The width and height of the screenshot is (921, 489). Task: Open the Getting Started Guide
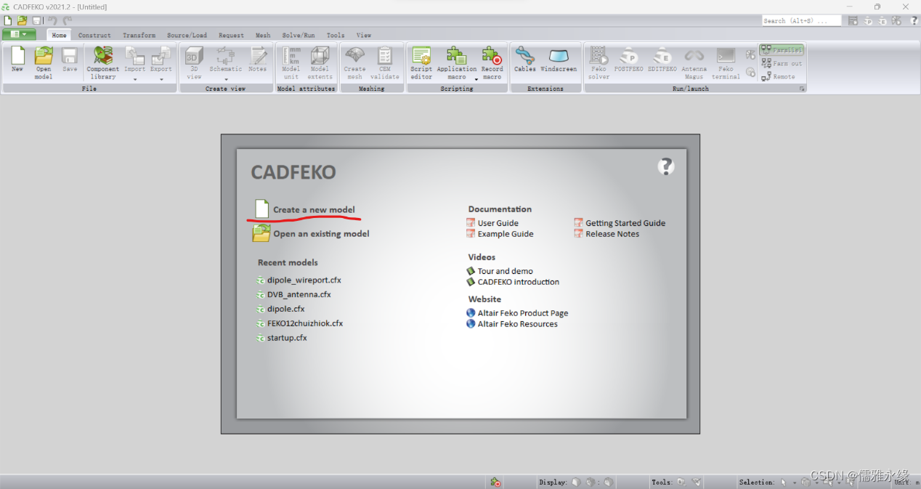[x=625, y=223]
